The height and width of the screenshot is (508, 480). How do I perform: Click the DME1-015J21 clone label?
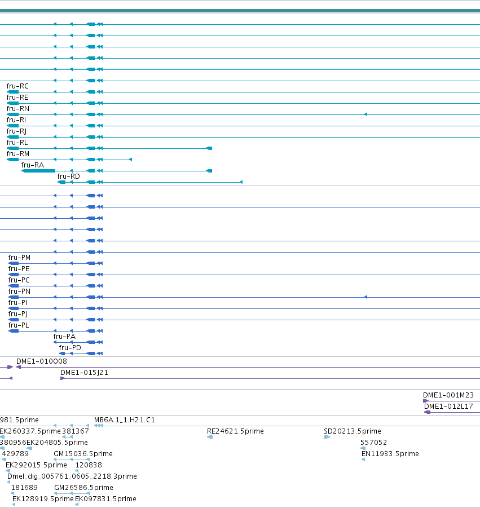pos(84,373)
